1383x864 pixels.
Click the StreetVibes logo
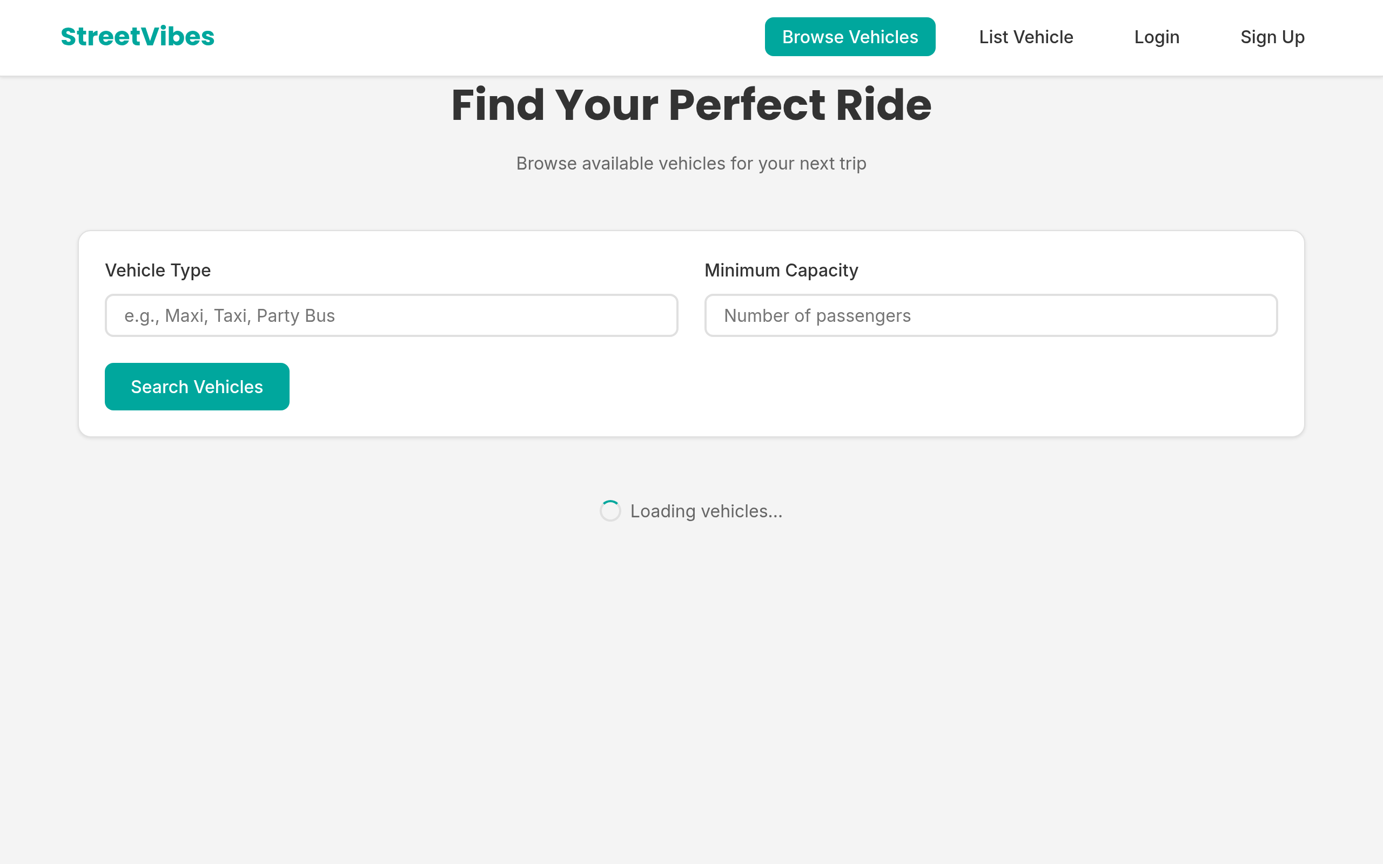click(137, 37)
